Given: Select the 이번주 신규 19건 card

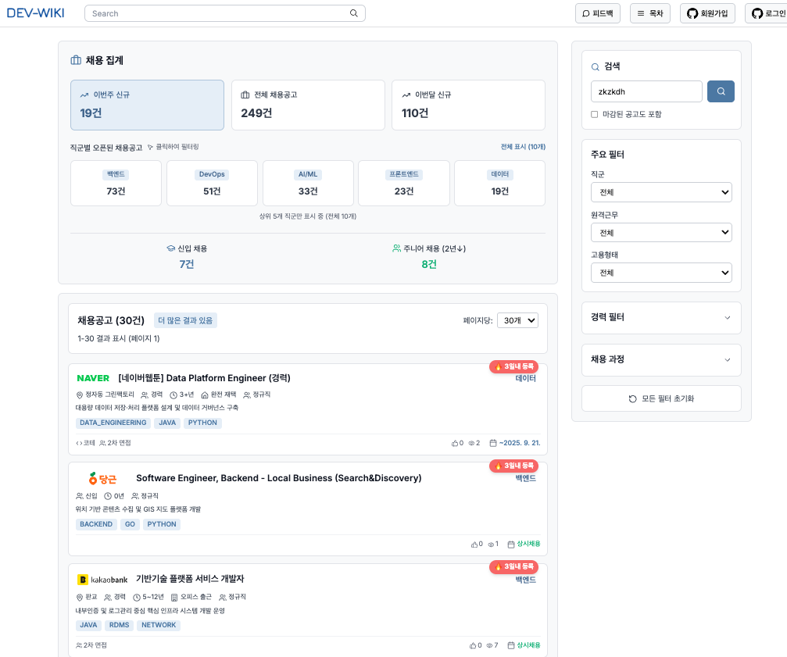Looking at the screenshot, I should tap(147, 105).
